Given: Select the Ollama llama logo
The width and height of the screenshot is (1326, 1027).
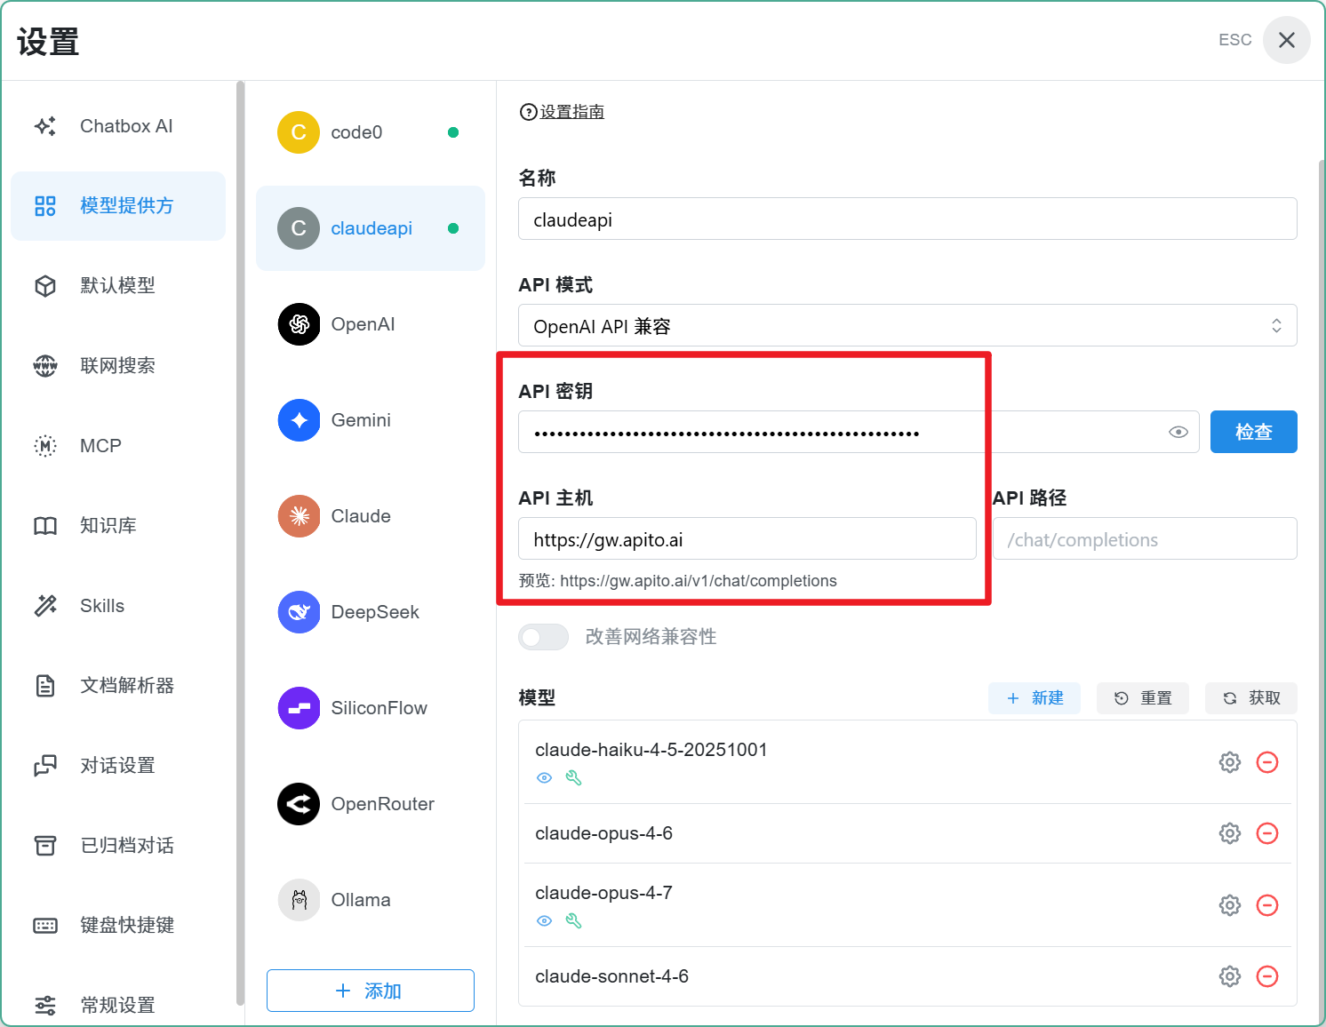Looking at the screenshot, I should click(x=299, y=900).
